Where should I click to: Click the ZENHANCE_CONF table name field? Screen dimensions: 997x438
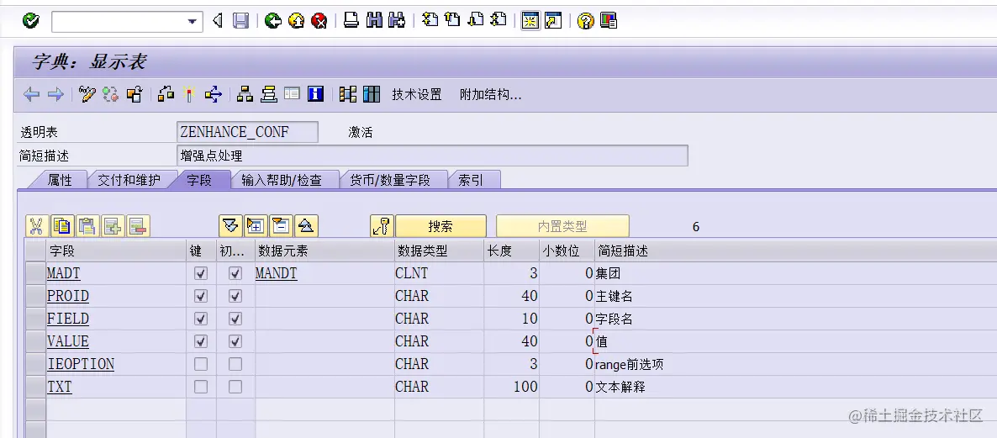coord(247,132)
